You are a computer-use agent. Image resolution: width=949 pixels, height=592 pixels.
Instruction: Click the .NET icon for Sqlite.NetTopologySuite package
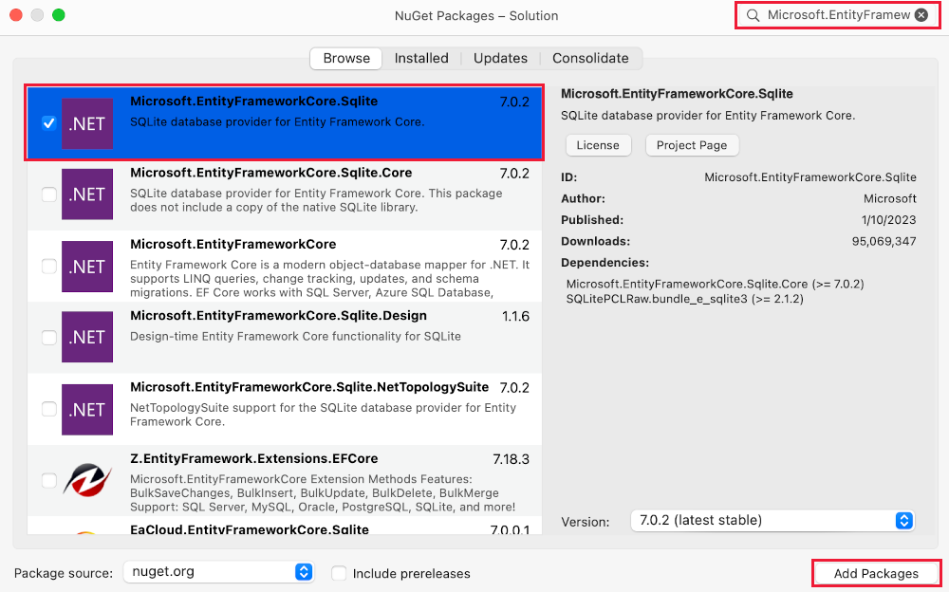tap(86, 408)
